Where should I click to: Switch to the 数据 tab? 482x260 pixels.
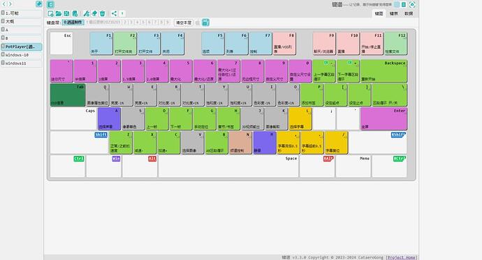pos(409,13)
